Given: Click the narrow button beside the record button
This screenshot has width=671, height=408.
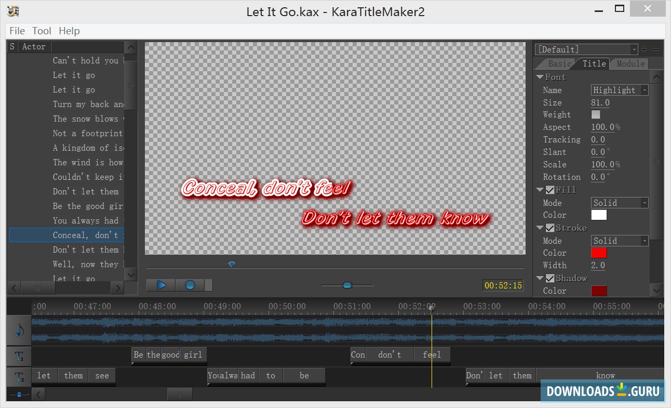Looking at the screenshot, I should (208, 285).
